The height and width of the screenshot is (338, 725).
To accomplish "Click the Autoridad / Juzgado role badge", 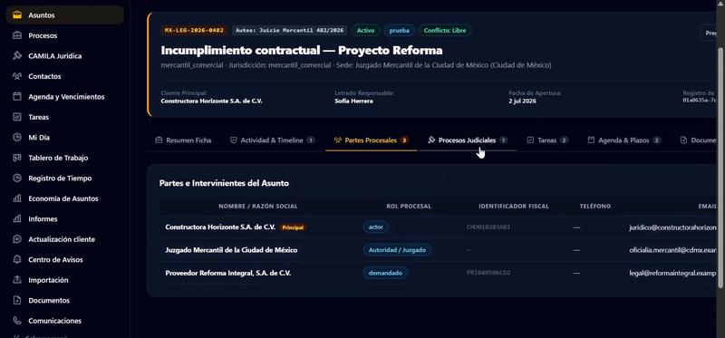I will click(x=397, y=250).
